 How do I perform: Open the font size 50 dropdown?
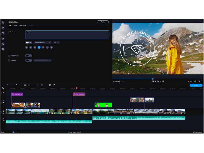pyautogui.click(x=56, y=43)
